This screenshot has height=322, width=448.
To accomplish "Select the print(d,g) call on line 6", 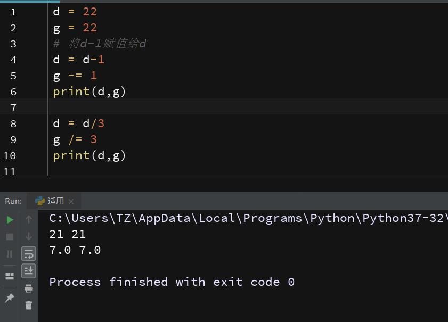I will coord(89,92).
